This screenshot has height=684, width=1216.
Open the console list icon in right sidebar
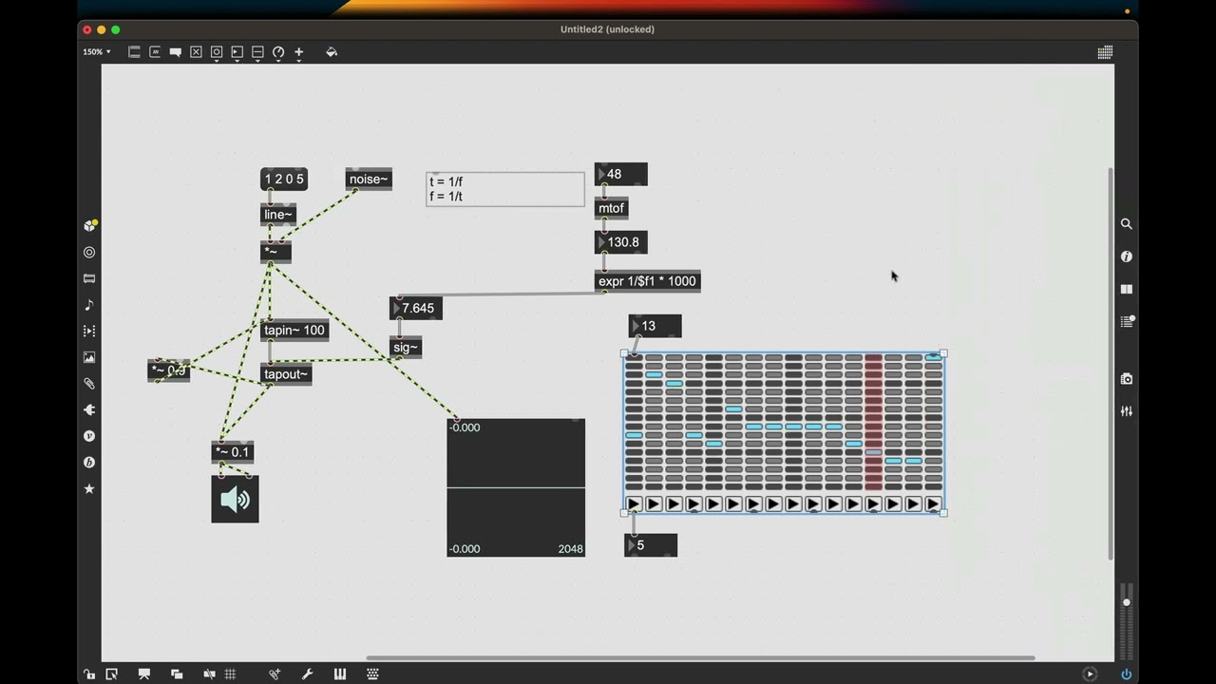[1127, 321]
